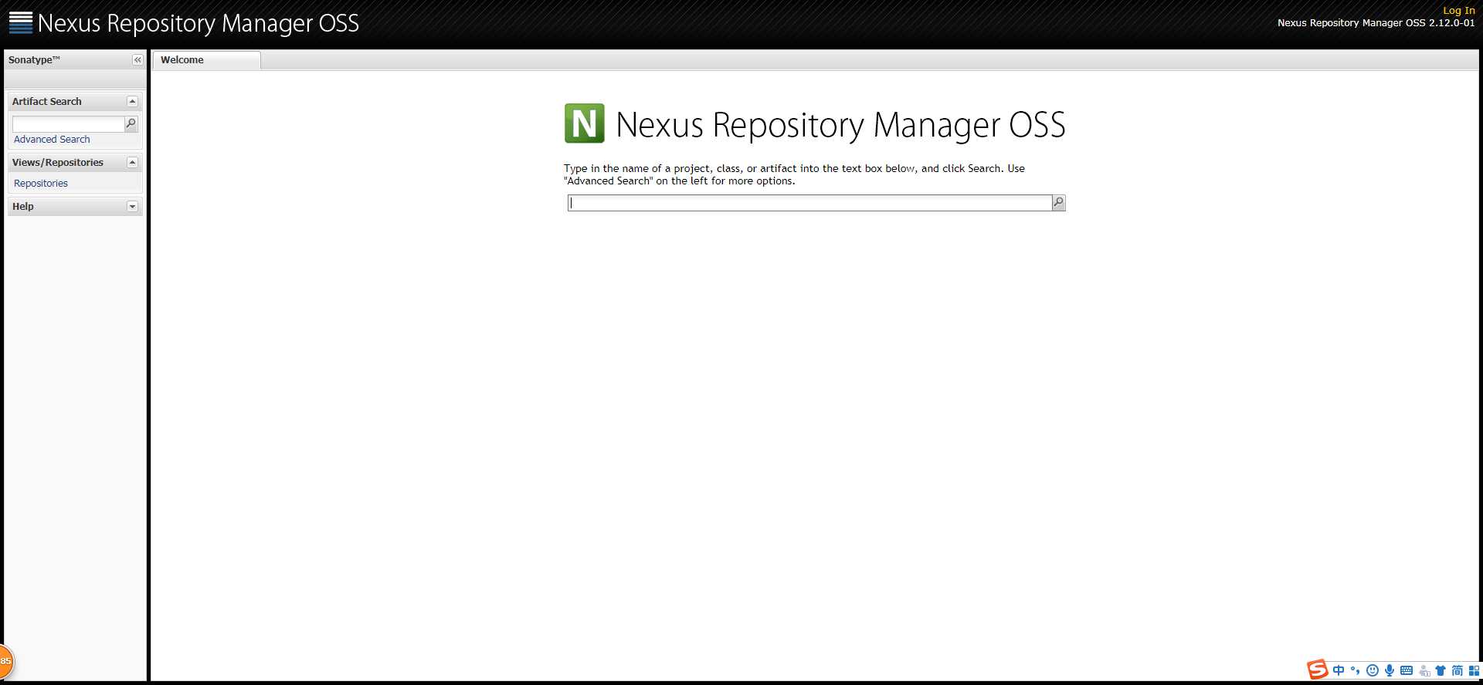This screenshot has width=1483, height=685.
Task: Click the green N Nexus logo
Action: point(585,123)
